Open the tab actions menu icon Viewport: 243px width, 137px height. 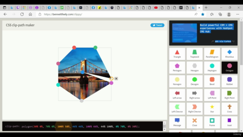click(x=5, y=8)
